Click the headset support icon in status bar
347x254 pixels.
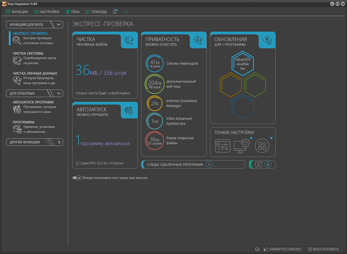(257, 249)
